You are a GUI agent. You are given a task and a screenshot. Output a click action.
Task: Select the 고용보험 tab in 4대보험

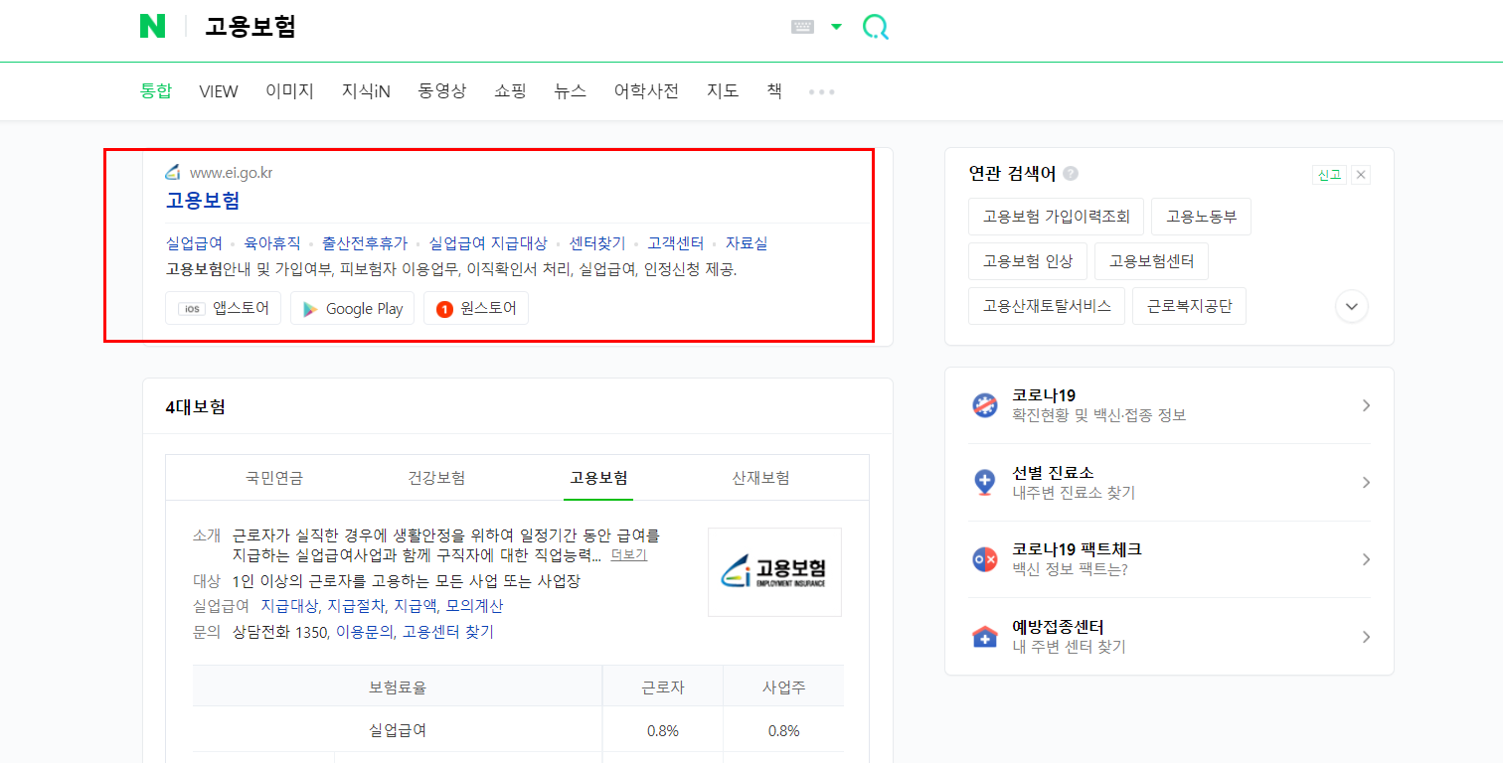(x=598, y=478)
